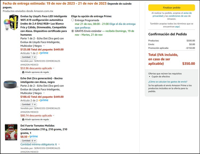Image resolution: width=200 pixels, height=154 pixels.
Task: Add gift options for the Evolux bulb
Action: (x=35, y=72)
